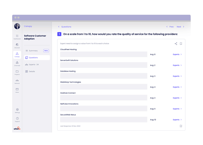Open the Dashboard grid icon
203x145 pixels.
tap(17, 36)
